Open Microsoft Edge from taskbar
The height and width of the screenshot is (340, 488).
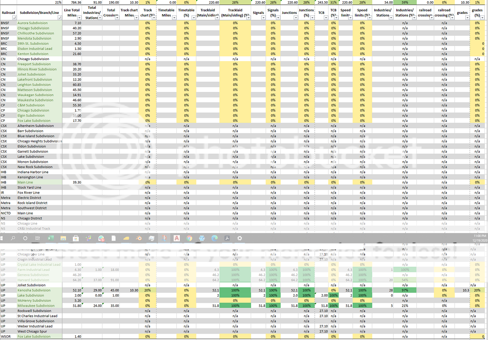[x=215, y=238]
